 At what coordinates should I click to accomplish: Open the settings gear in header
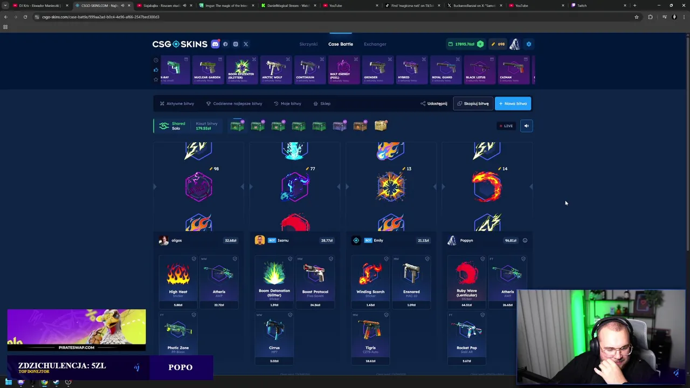pos(529,44)
